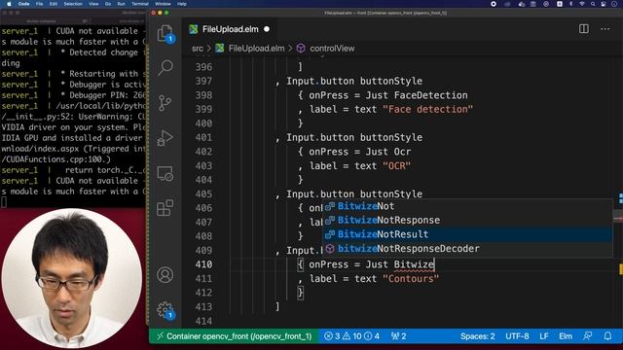Select BitwizeNot suggestion
Image resolution: width=623 pixels, height=350 pixels.
pyautogui.click(x=467, y=206)
